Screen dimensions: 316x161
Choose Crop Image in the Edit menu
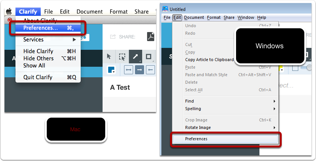(x=225, y=120)
